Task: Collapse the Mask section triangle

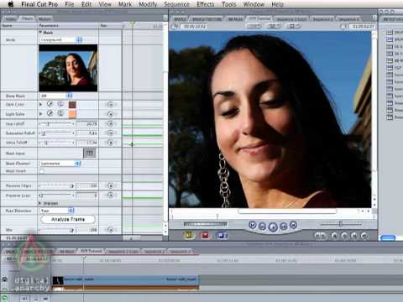Action: click(x=40, y=32)
